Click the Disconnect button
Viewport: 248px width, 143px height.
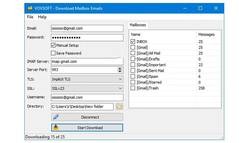pyautogui.click(x=87, y=117)
